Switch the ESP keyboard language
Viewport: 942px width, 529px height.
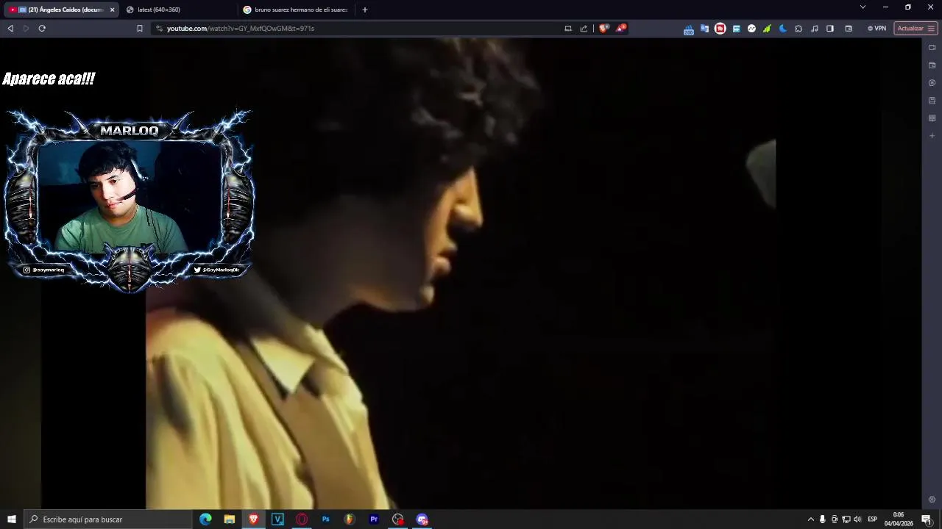[873, 519]
